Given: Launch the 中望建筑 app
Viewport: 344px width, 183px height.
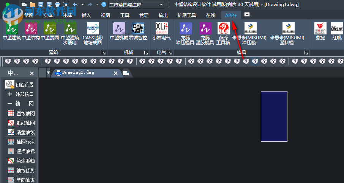Looking at the screenshot, I should pos(12,31).
